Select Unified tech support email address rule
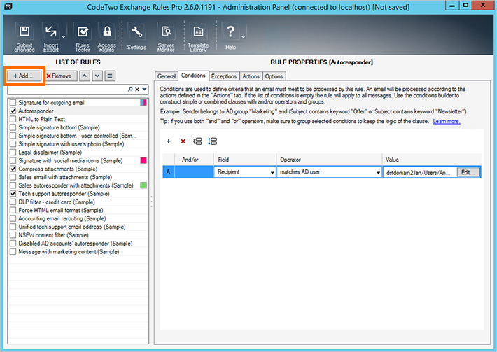The width and height of the screenshot is (497, 352). (x=72, y=227)
